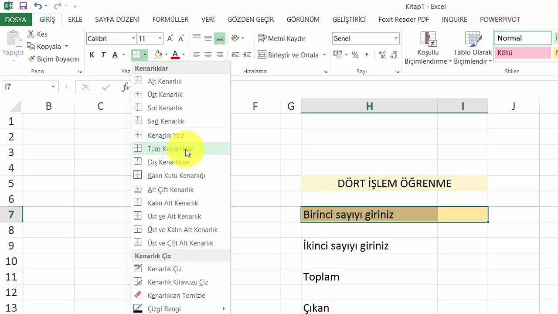Decrease indent
This screenshot has width=558, height=314.
tap(235, 55)
